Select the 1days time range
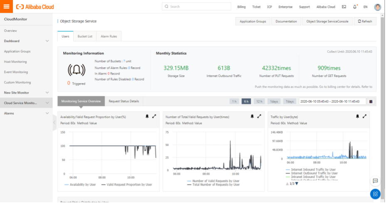The width and height of the screenshot is (387, 204). point(274,101)
